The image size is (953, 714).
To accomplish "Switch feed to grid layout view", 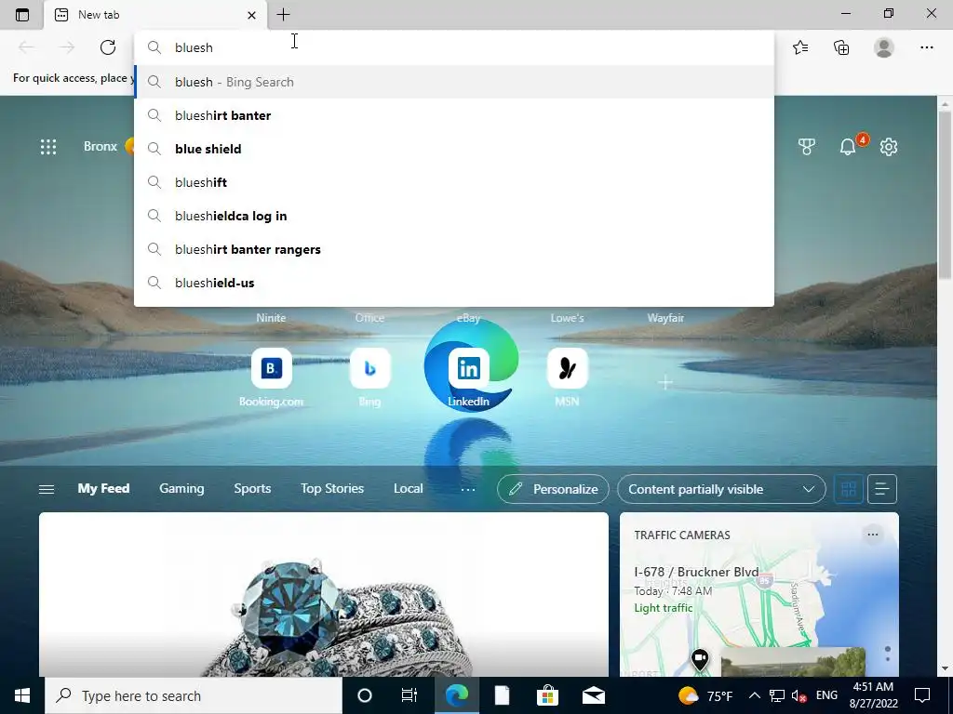I will coord(849,489).
